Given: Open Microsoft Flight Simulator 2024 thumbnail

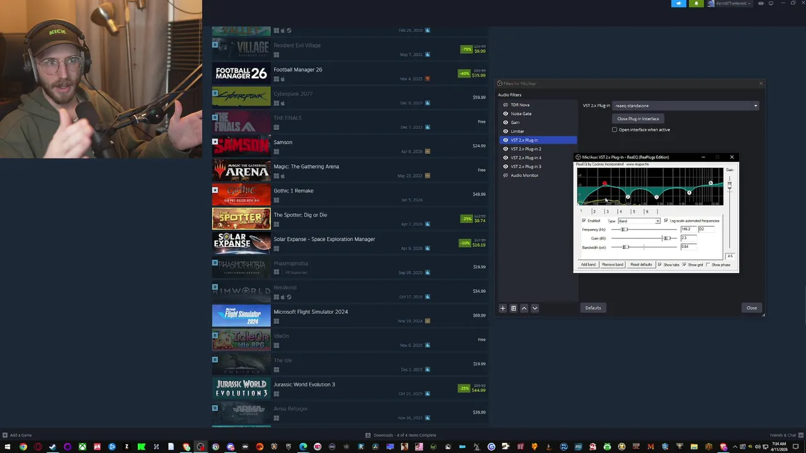Looking at the screenshot, I should [241, 316].
